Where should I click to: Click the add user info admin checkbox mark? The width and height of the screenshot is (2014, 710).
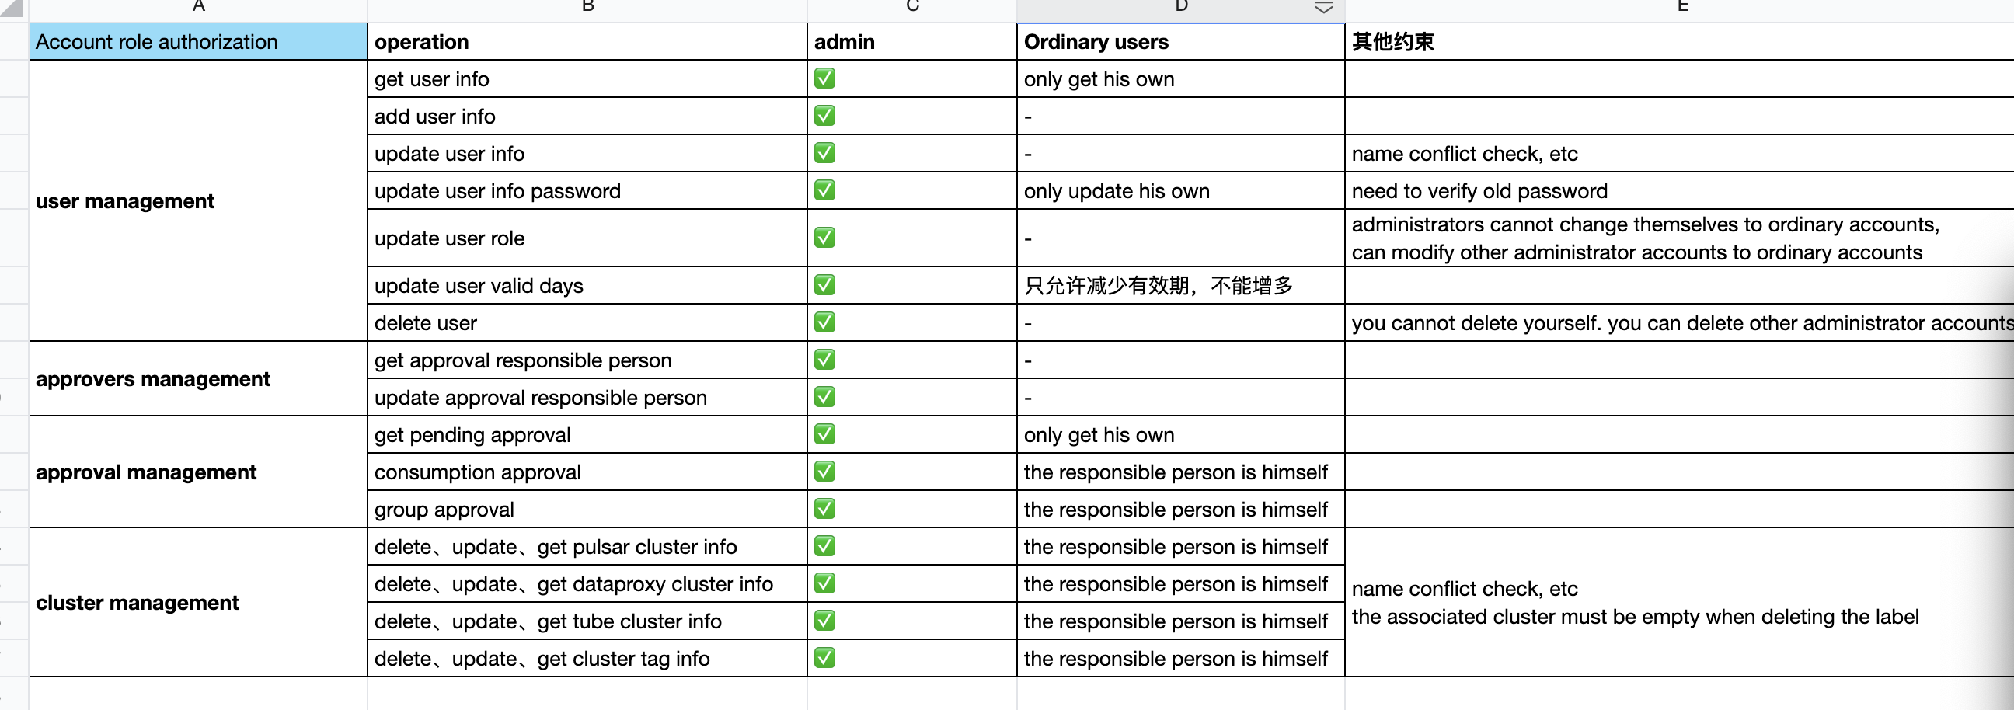(x=824, y=116)
